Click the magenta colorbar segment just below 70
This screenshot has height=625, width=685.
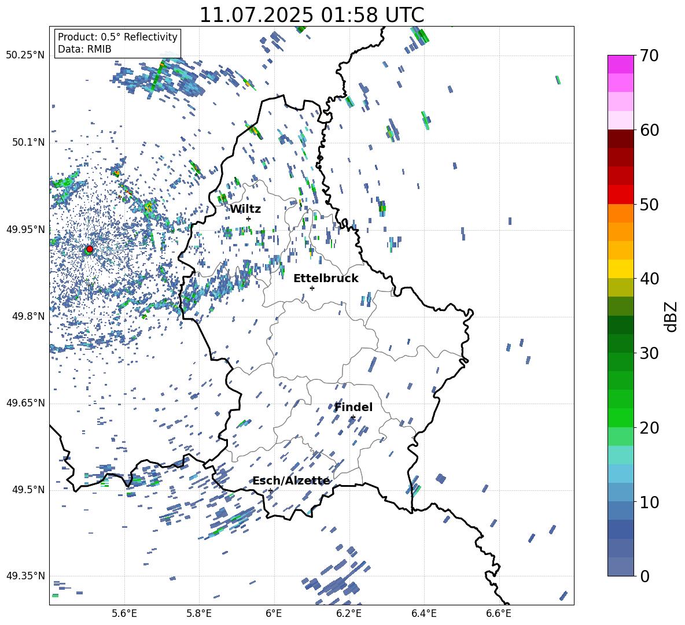click(620, 65)
